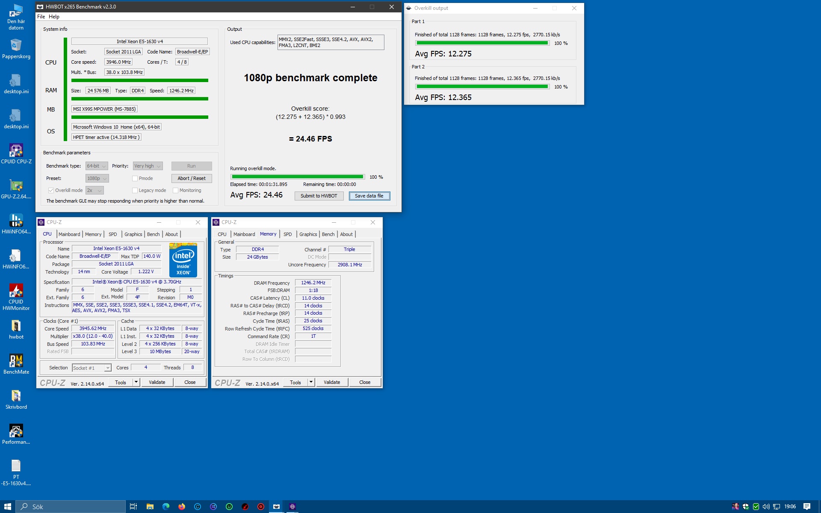Image resolution: width=821 pixels, height=513 pixels.
Task: Toggle the Overkill mode checkbox
Action: (51, 191)
